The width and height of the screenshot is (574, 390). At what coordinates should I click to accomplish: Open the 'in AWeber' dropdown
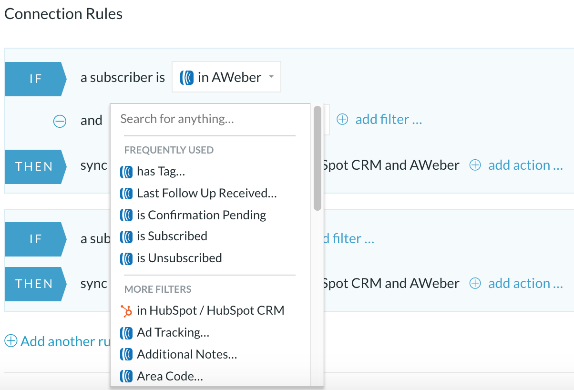tap(226, 77)
